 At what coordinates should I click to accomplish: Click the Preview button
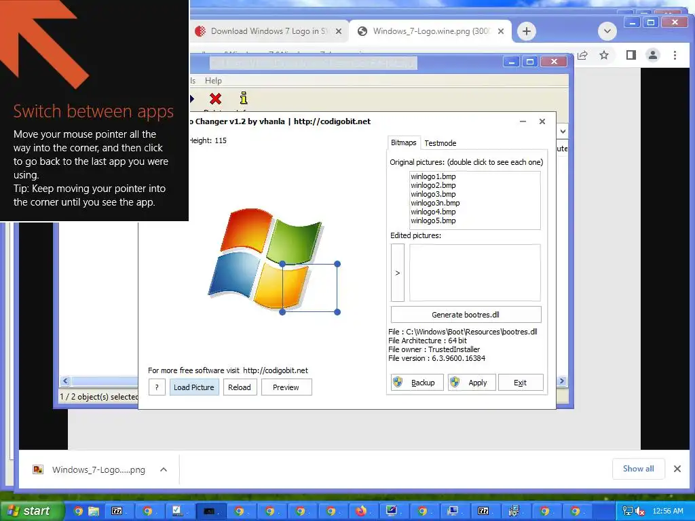point(286,387)
